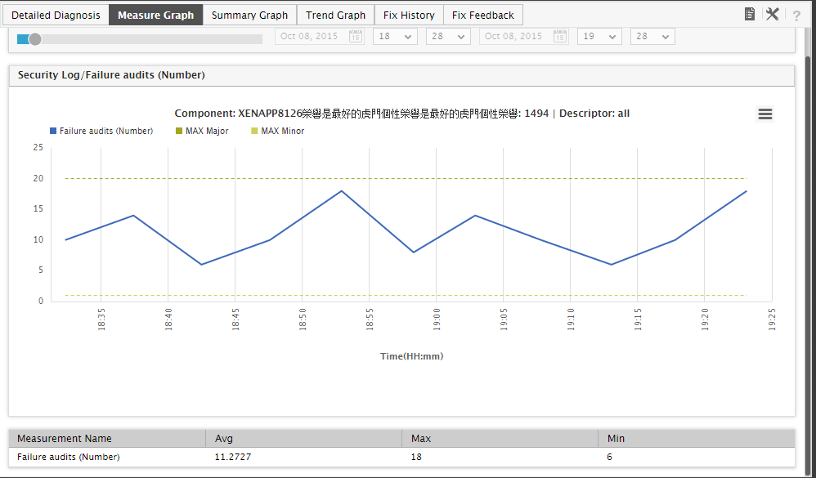The width and height of the screenshot is (816, 478).
Task: Open the end date calendar icon
Action: coord(560,37)
